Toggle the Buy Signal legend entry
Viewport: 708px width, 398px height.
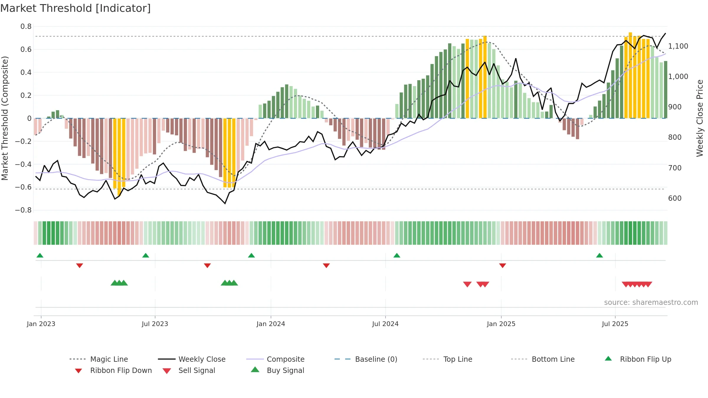[x=277, y=370]
